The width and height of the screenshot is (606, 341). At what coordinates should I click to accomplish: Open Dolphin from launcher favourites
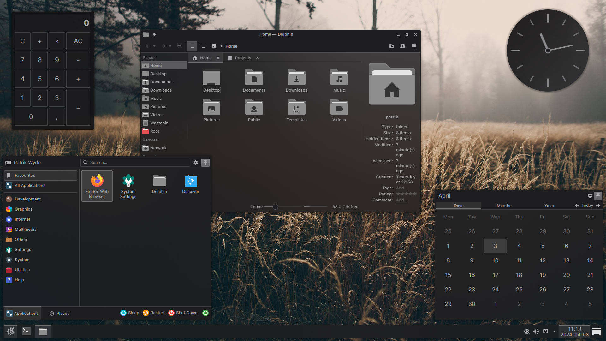(159, 184)
